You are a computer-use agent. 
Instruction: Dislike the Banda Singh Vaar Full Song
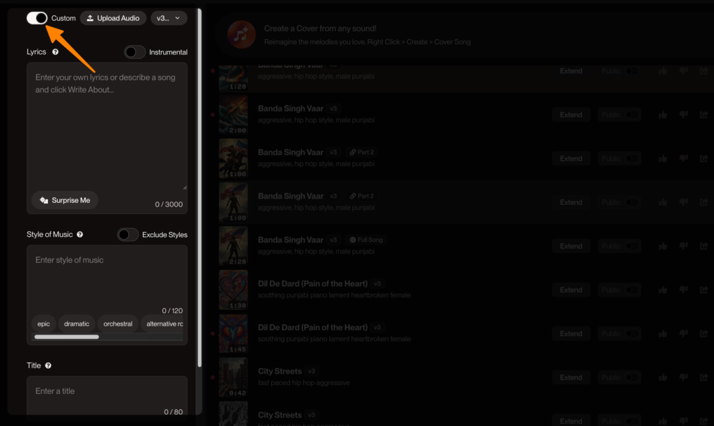pos(683,246)
